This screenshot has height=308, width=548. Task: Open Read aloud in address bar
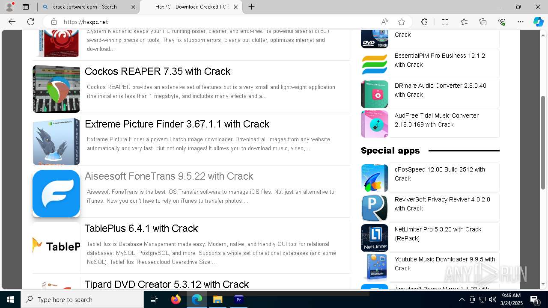click(384, 22)
